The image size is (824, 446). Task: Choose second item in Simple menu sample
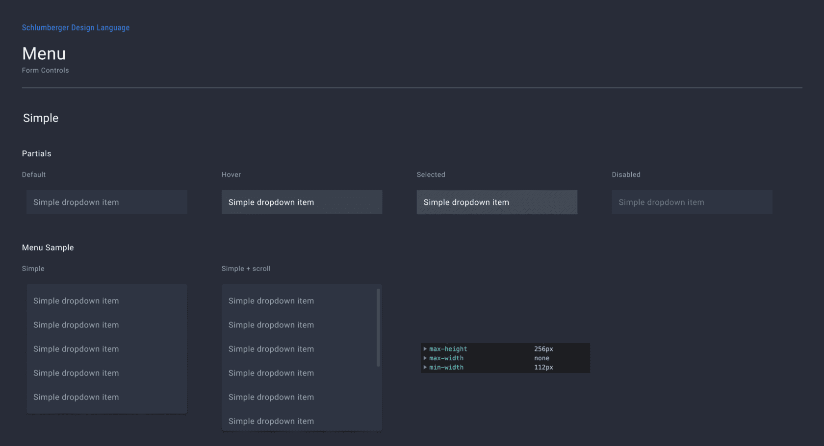pyautogui.click(x=107, y=325)
